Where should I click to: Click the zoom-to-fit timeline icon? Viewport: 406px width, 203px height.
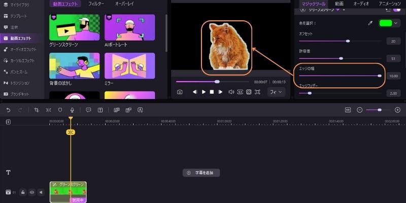point(348,110)
